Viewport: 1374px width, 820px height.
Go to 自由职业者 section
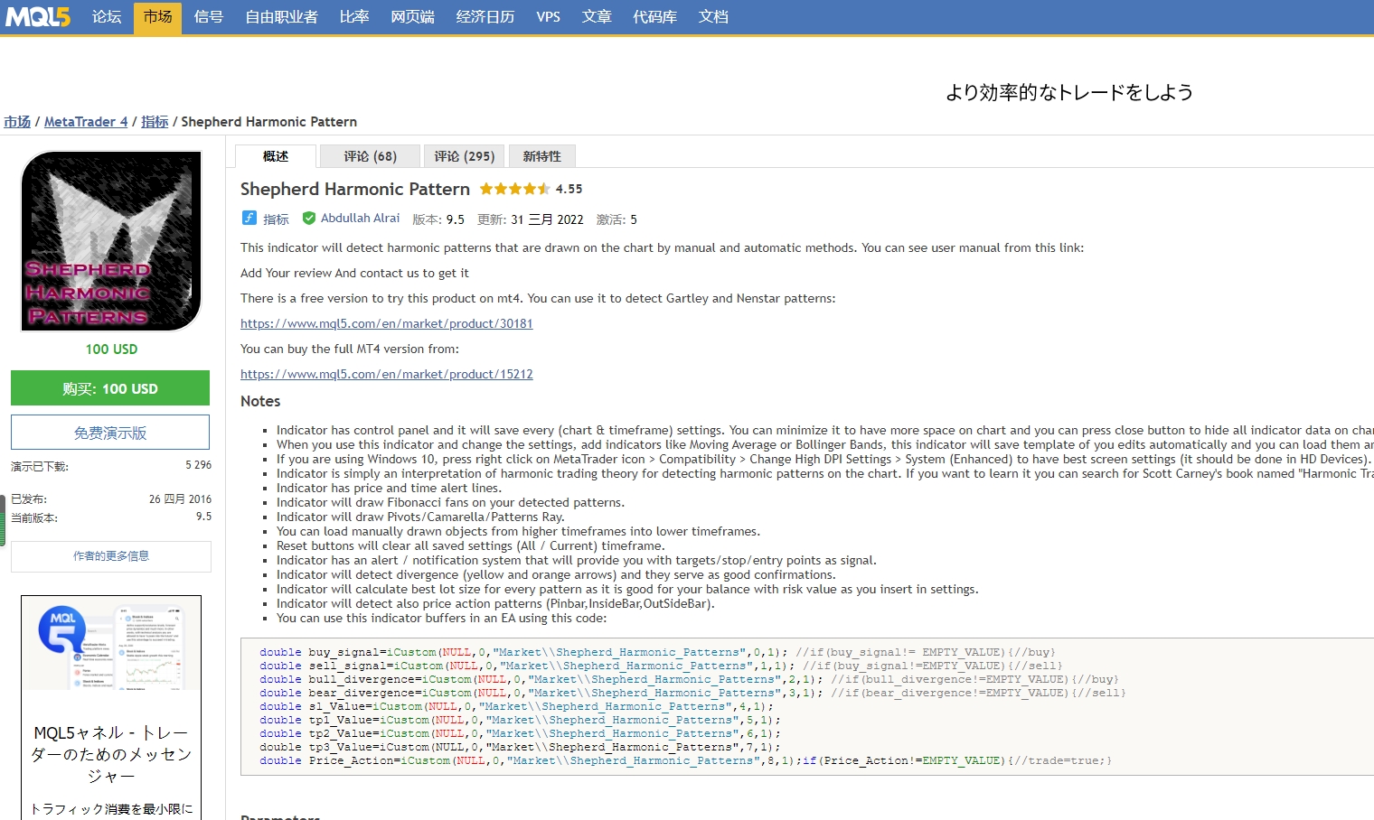(x=281, y=17)
